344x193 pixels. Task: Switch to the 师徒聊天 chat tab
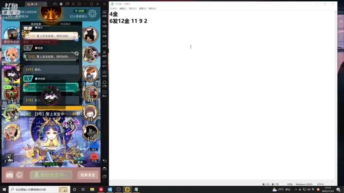click(x=66, y=24)
